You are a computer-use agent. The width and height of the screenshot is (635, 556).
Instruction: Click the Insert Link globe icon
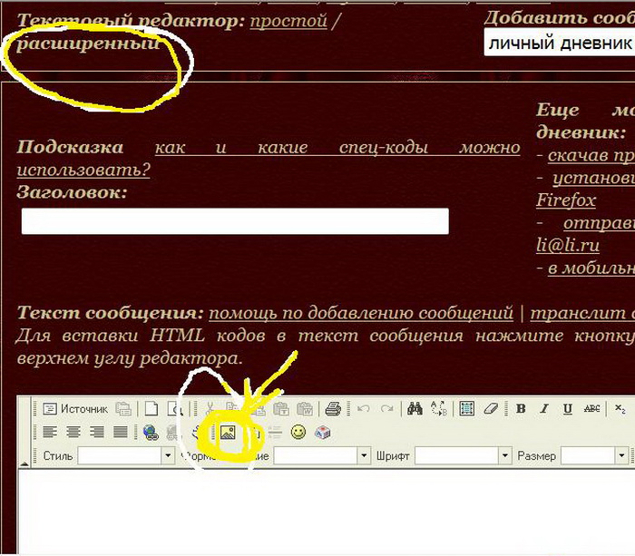pos(151,433)
